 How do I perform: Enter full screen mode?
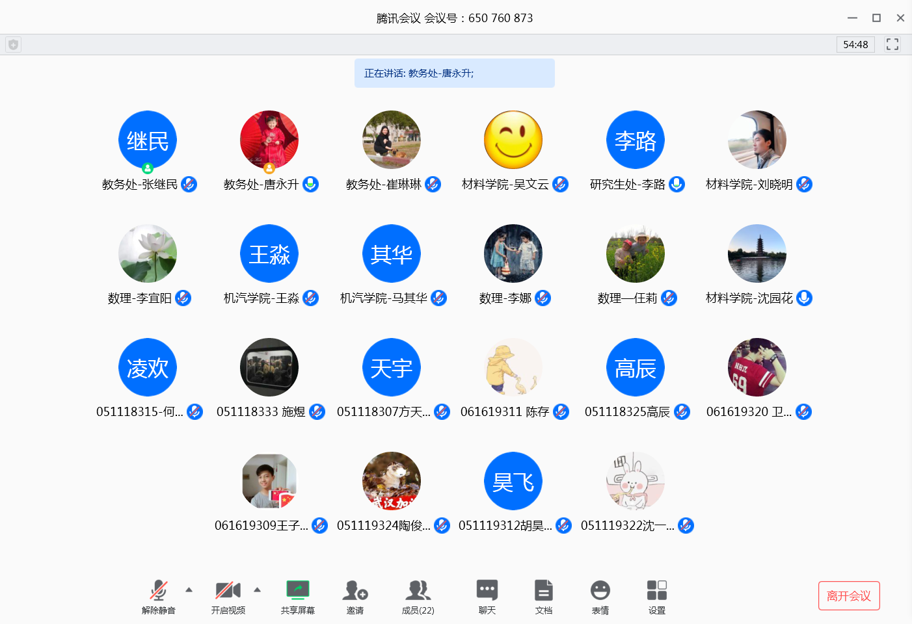(x=892, y=44)
